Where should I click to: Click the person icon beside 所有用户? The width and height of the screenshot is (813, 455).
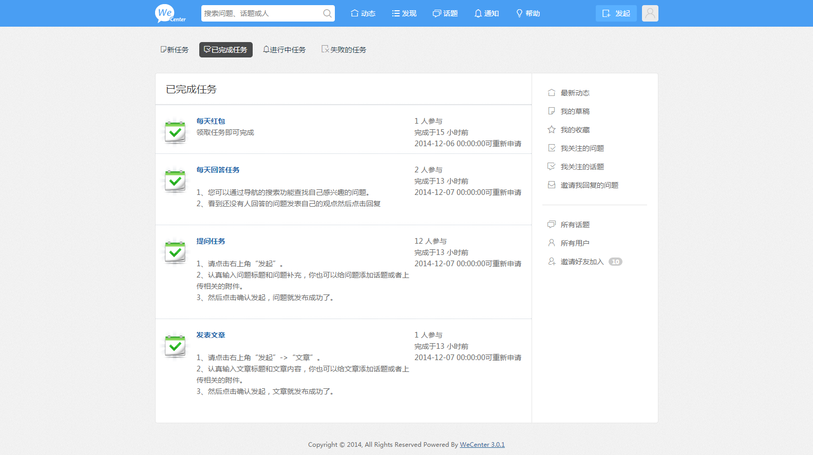(x=552, y=243)
